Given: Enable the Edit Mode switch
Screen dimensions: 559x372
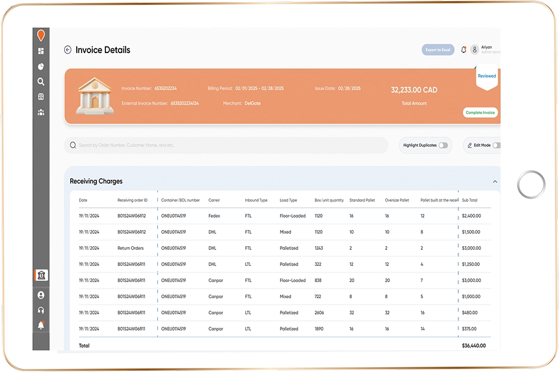Looking at the screenshot, I should coord(496,145).
